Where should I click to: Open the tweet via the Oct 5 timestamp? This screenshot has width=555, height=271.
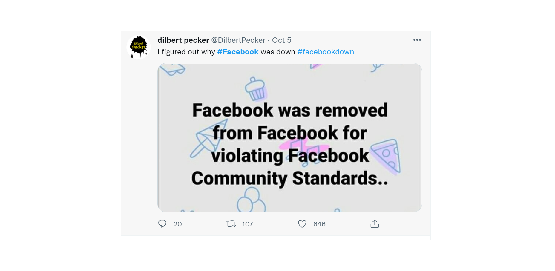coord(282,40)
